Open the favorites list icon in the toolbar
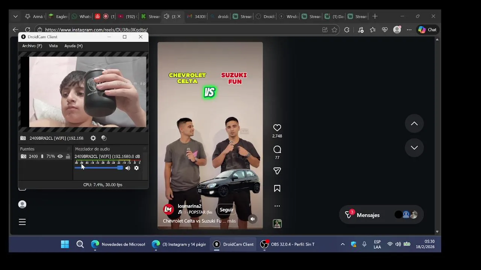Image resolution: width=481 pixels, height=270 pixels. (x=372, y=30)
